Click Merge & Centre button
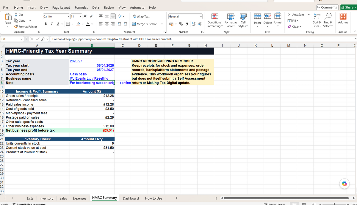The width and height of the screenshot is (357, 205). [144, 24]
